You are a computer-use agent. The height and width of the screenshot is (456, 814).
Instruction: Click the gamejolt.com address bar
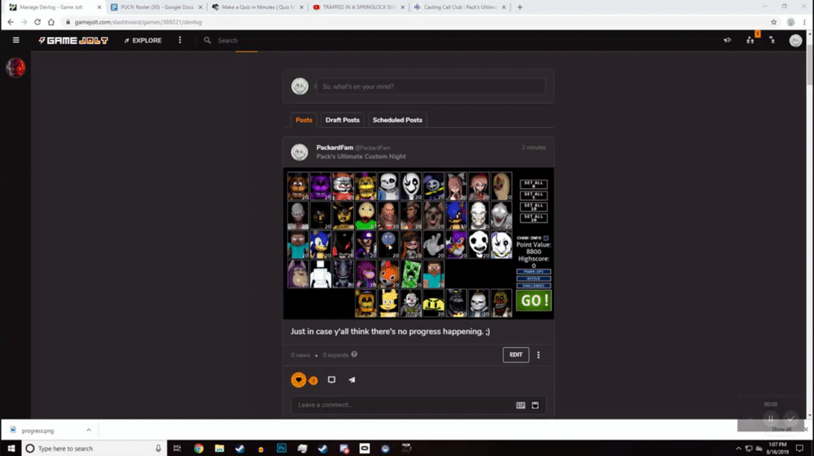(x=415, y=22)
